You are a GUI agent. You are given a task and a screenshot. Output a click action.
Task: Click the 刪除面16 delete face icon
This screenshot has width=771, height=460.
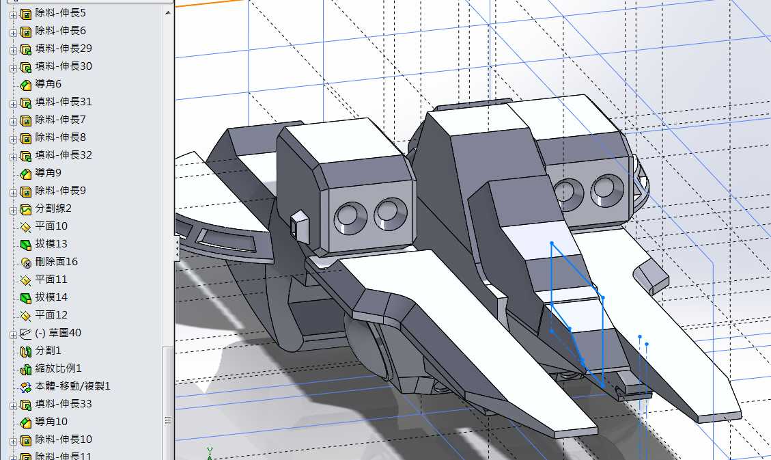[x=25, y=262]
